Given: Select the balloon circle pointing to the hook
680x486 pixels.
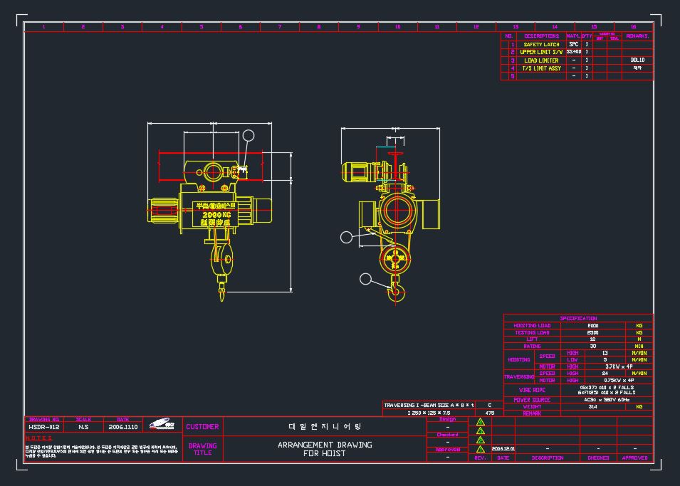Looking at the screenshot, I should [x=365, y=279].
